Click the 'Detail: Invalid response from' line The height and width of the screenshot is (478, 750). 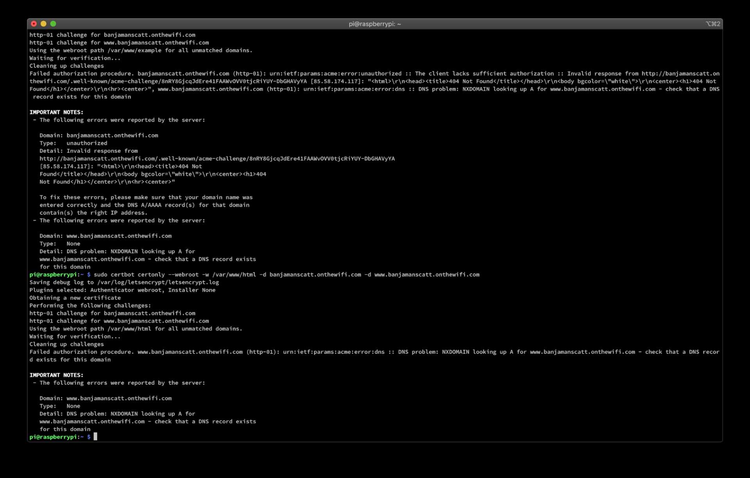pos(89,151)
